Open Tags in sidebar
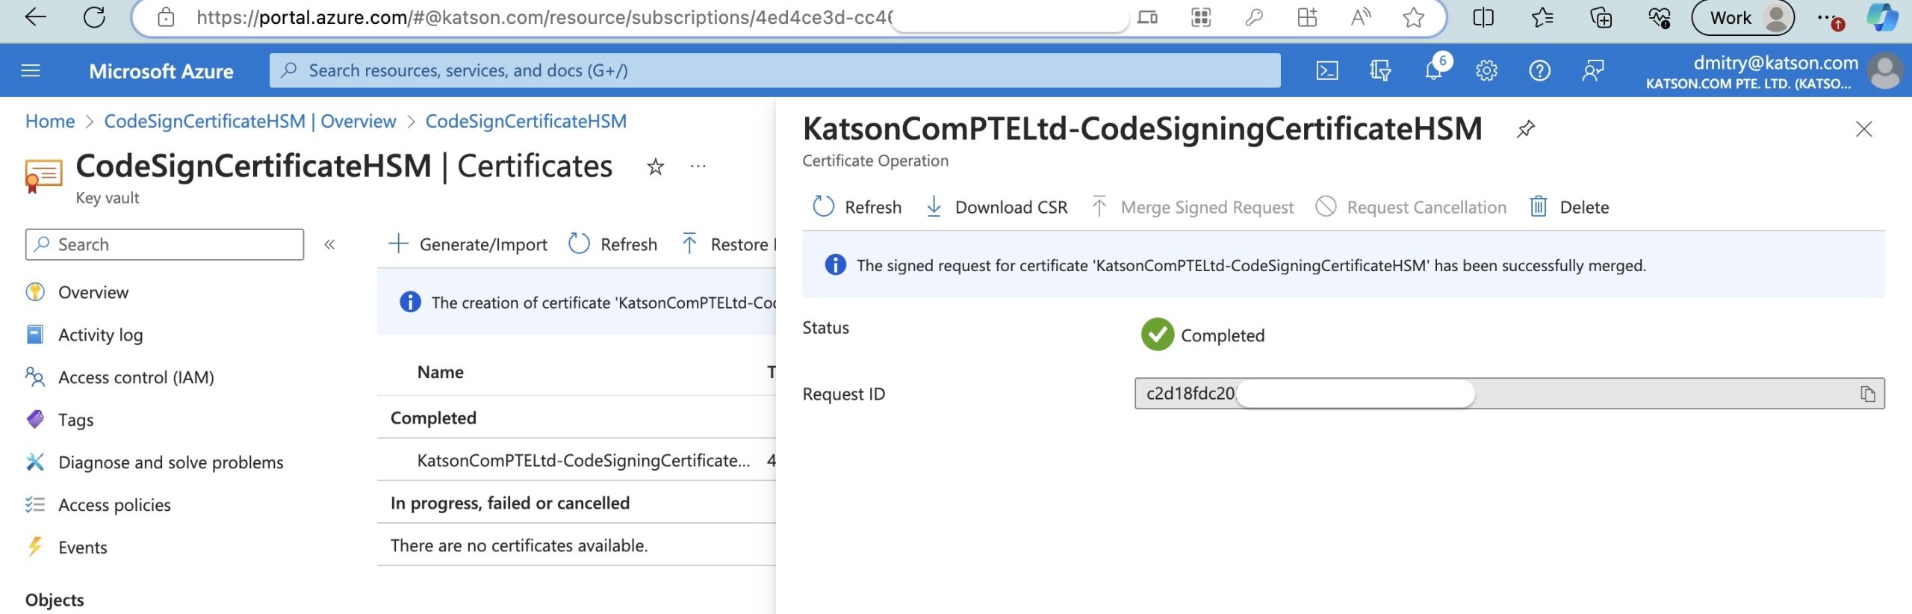1912x614 pixels. 75,420
